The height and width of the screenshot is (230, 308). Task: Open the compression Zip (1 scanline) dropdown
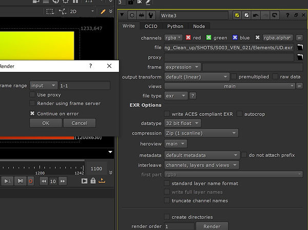pyautogui.click(x=201, y=133)
